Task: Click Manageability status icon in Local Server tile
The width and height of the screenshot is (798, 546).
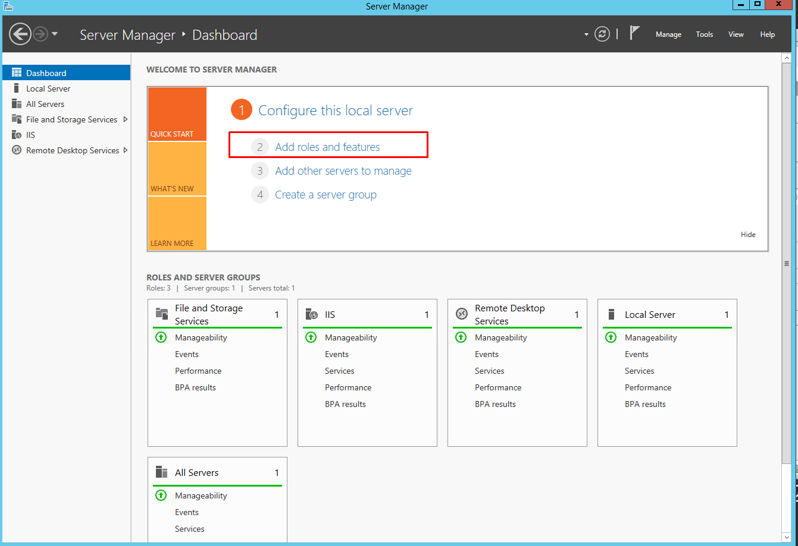Action: tap(611, 337)
